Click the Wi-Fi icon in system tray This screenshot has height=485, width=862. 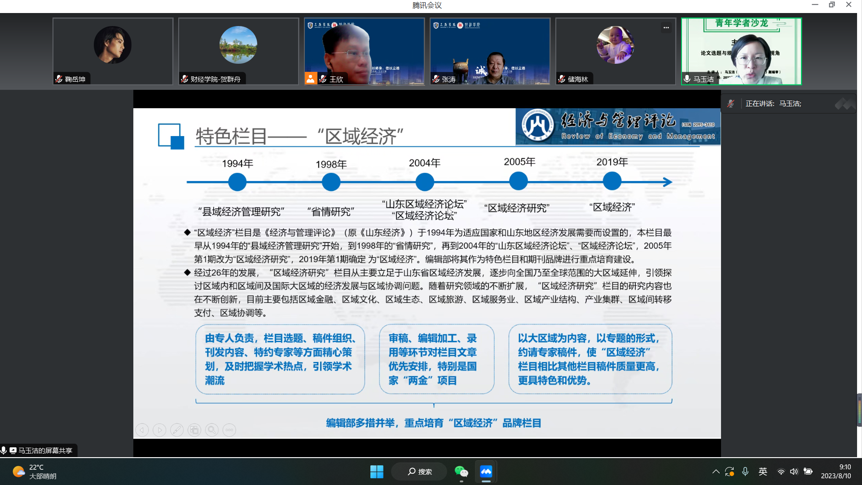click(x=781, y=472)
